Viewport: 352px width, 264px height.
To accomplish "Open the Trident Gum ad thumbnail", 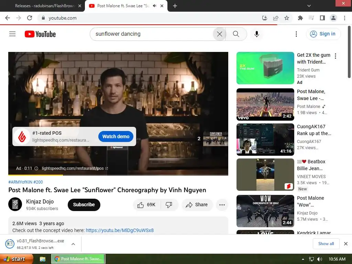I will point(265,68).
